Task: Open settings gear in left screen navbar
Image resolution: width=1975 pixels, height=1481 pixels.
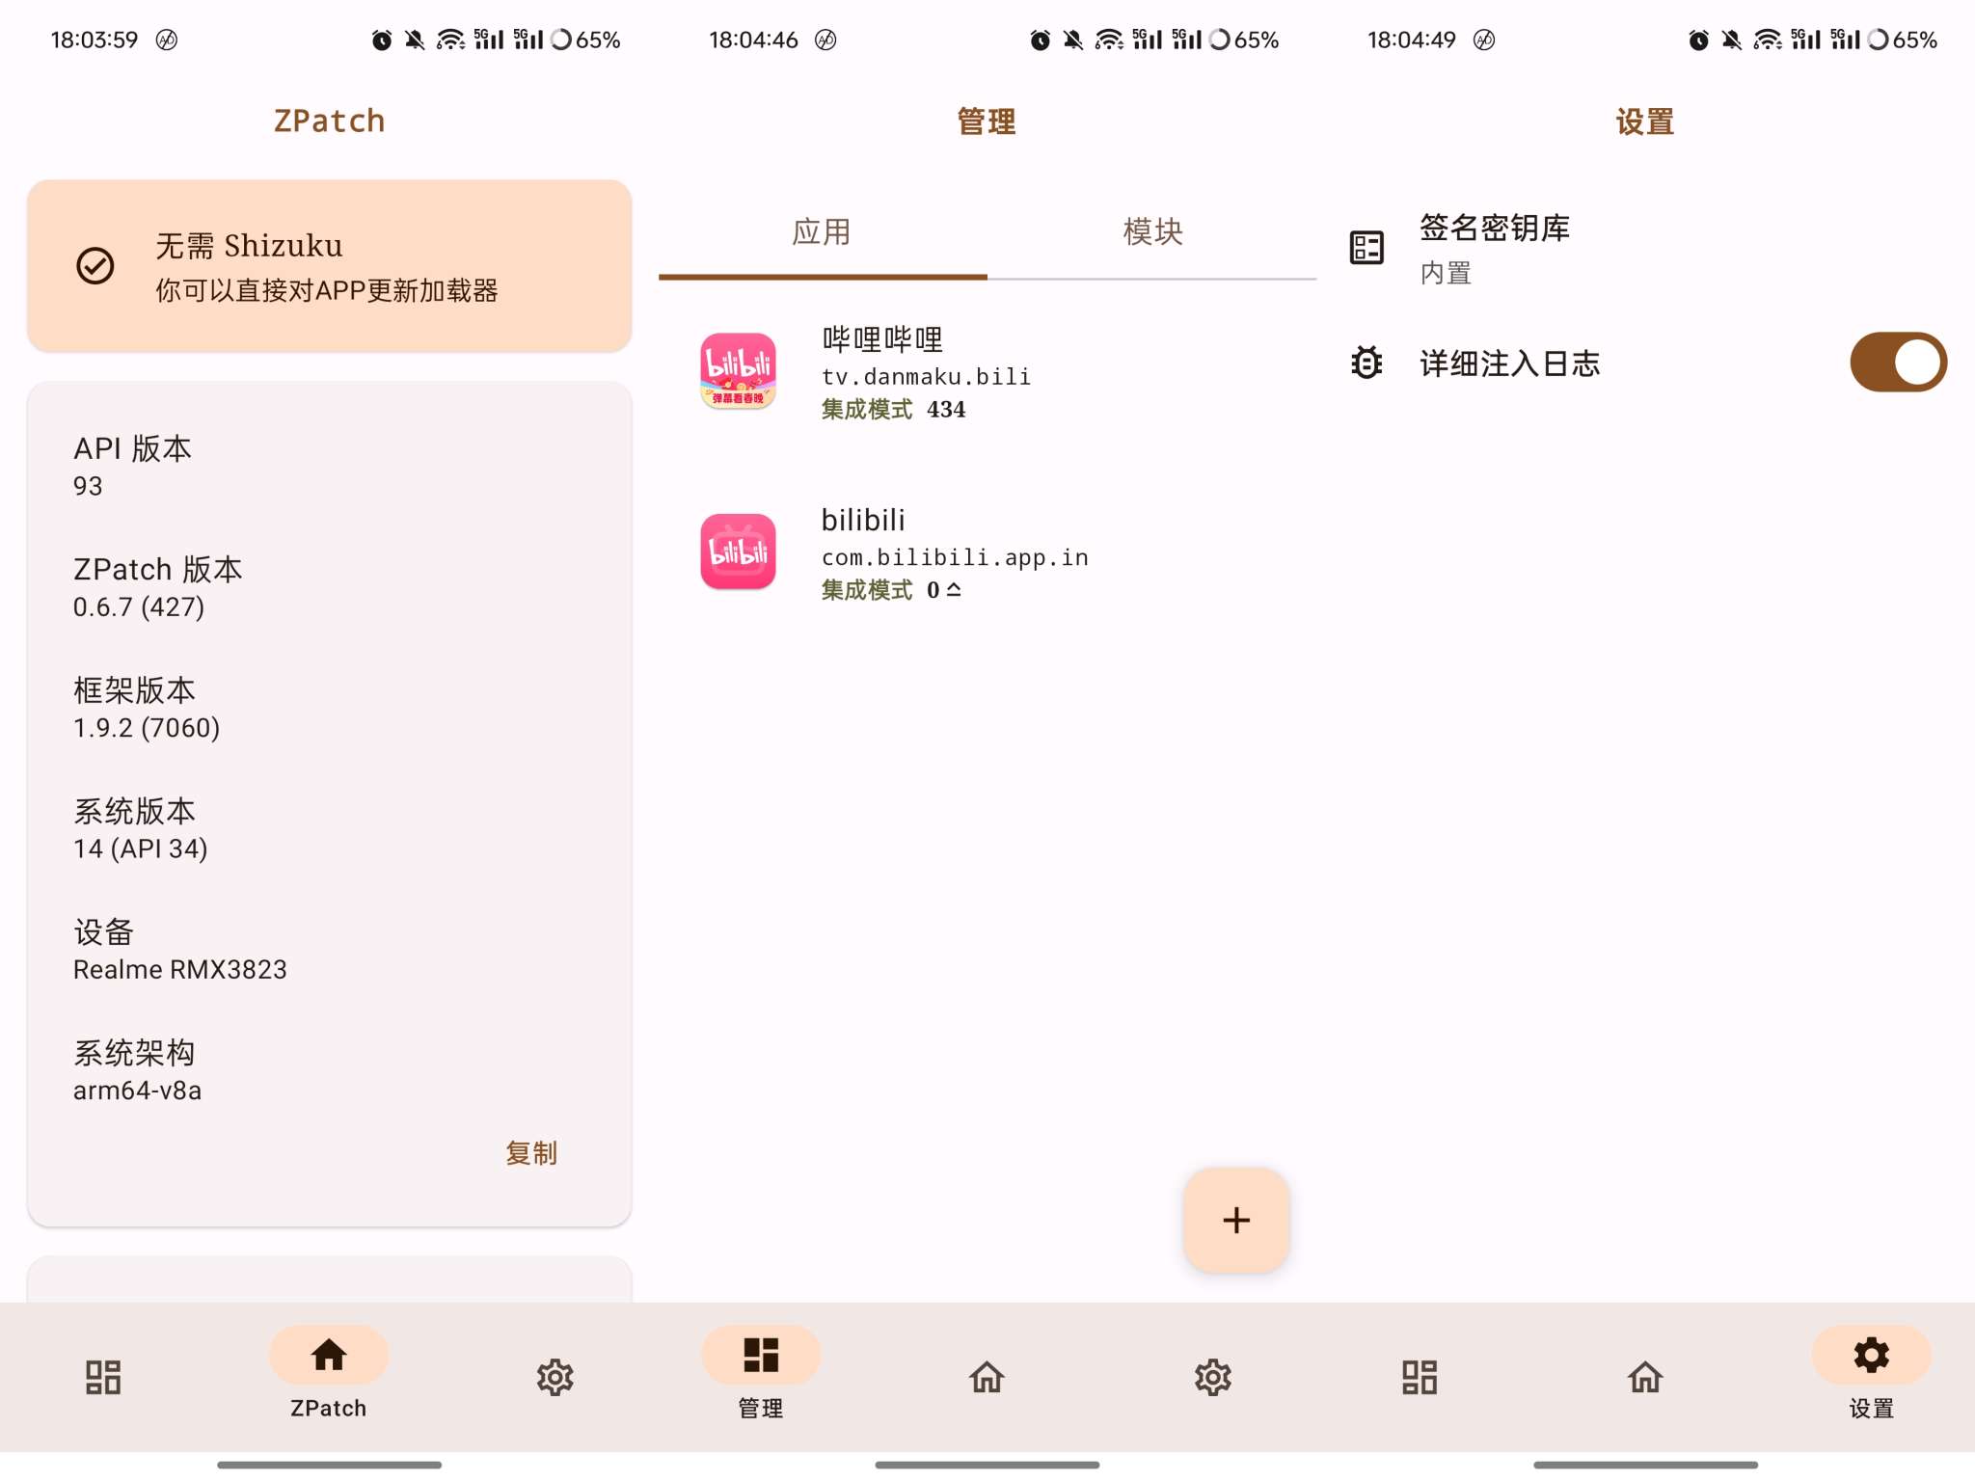Action: pyautogui.click(x=555, y=1377)
